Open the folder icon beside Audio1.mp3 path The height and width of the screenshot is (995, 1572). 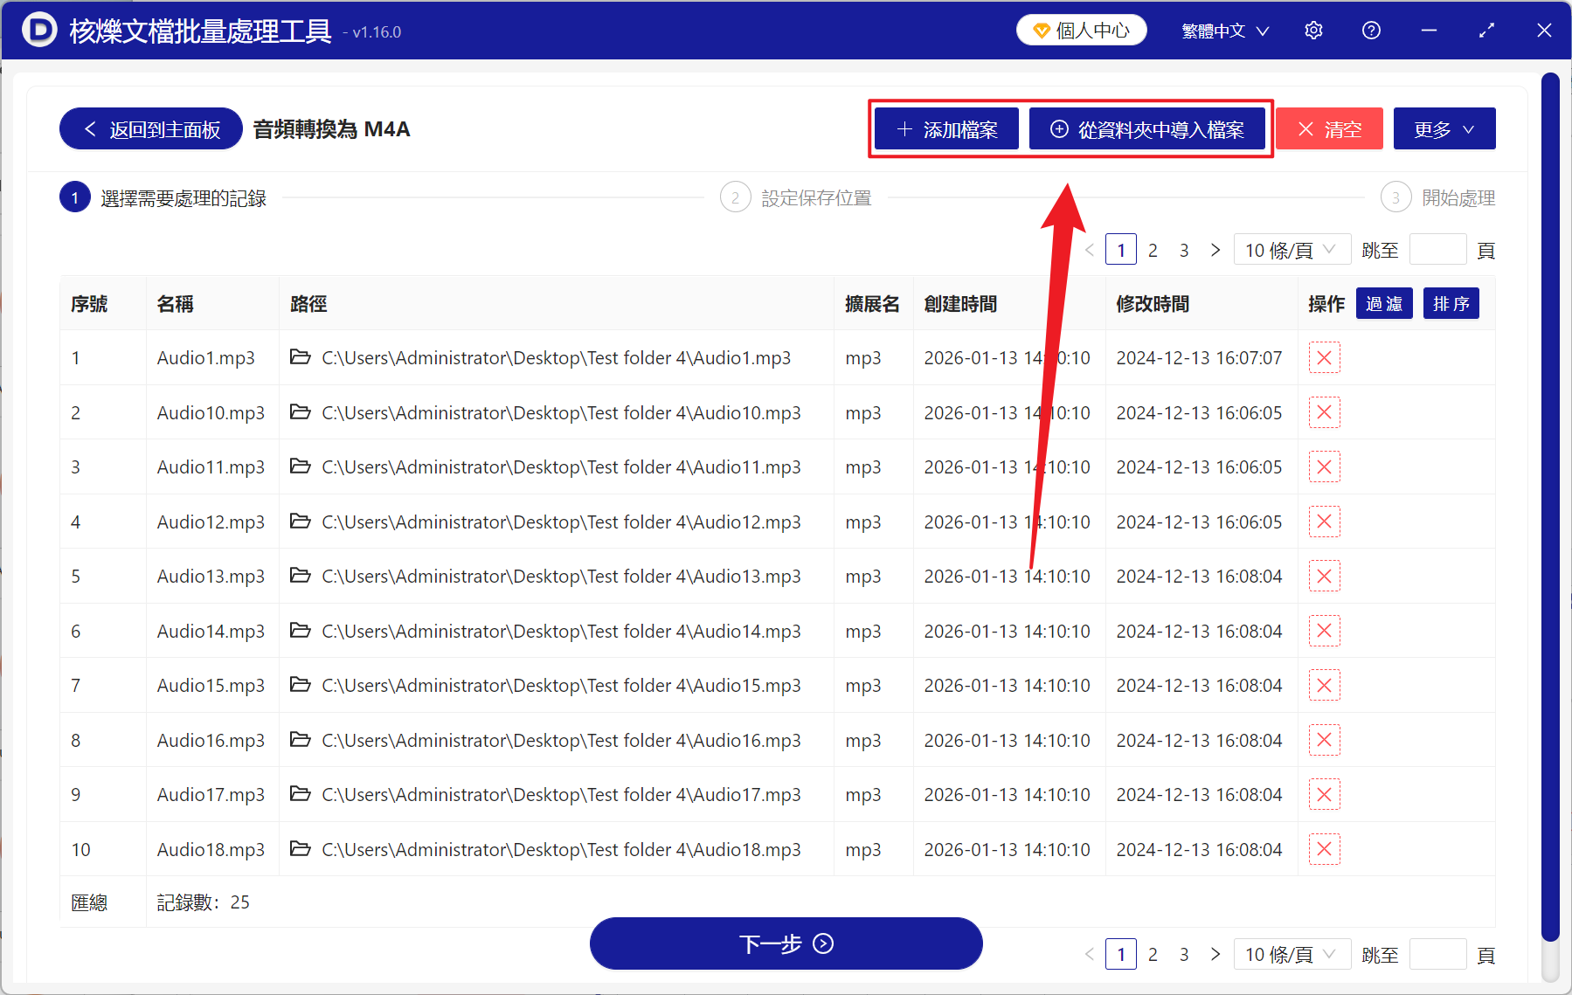click(x=301, y=357)
